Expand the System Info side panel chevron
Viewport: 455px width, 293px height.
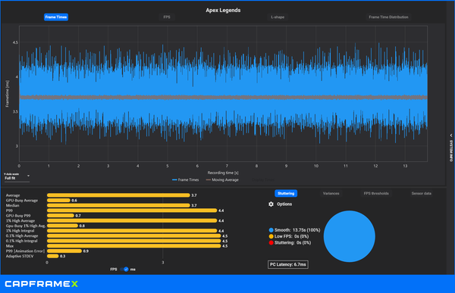(x=451, y=136)
